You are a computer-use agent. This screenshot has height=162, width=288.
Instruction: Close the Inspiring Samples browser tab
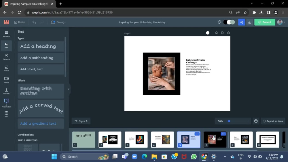(x=52, y=4)
